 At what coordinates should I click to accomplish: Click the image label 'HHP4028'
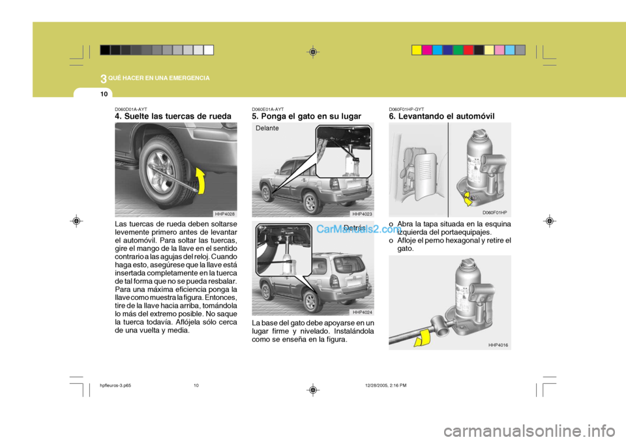point(225,214)
